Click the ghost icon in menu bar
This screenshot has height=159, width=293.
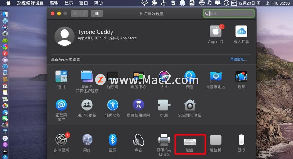(182, 3)
